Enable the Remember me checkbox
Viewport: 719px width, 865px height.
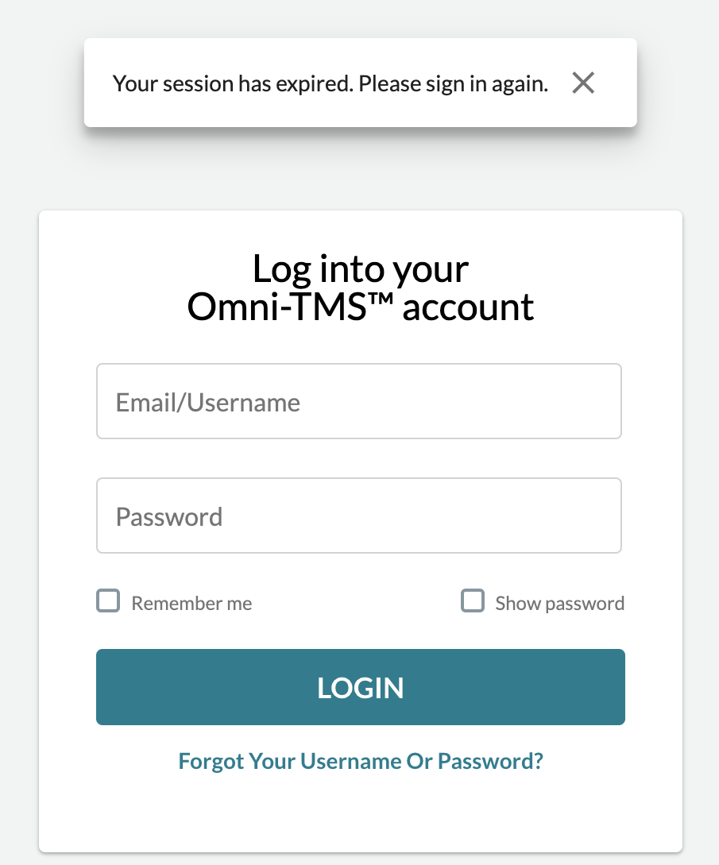pos(108,601)
